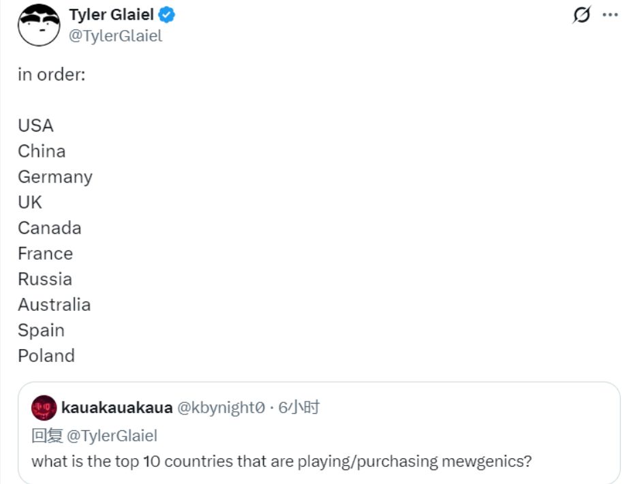Click the kauakauakaua red avatar

coord(44,408)
